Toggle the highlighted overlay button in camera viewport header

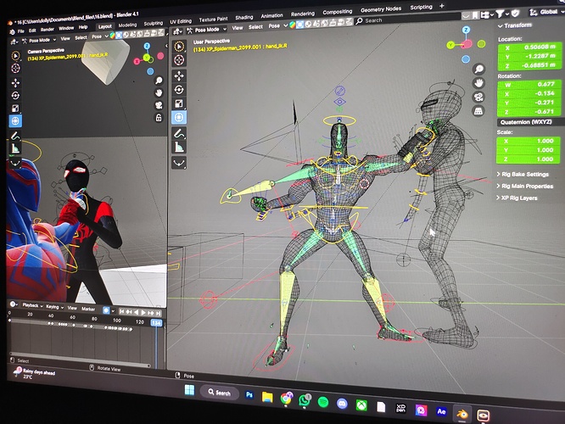click(x=119, y=35)
